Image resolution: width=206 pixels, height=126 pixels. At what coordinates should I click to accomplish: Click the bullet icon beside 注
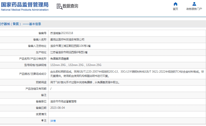pyautogui.click(x=42, y=120)
